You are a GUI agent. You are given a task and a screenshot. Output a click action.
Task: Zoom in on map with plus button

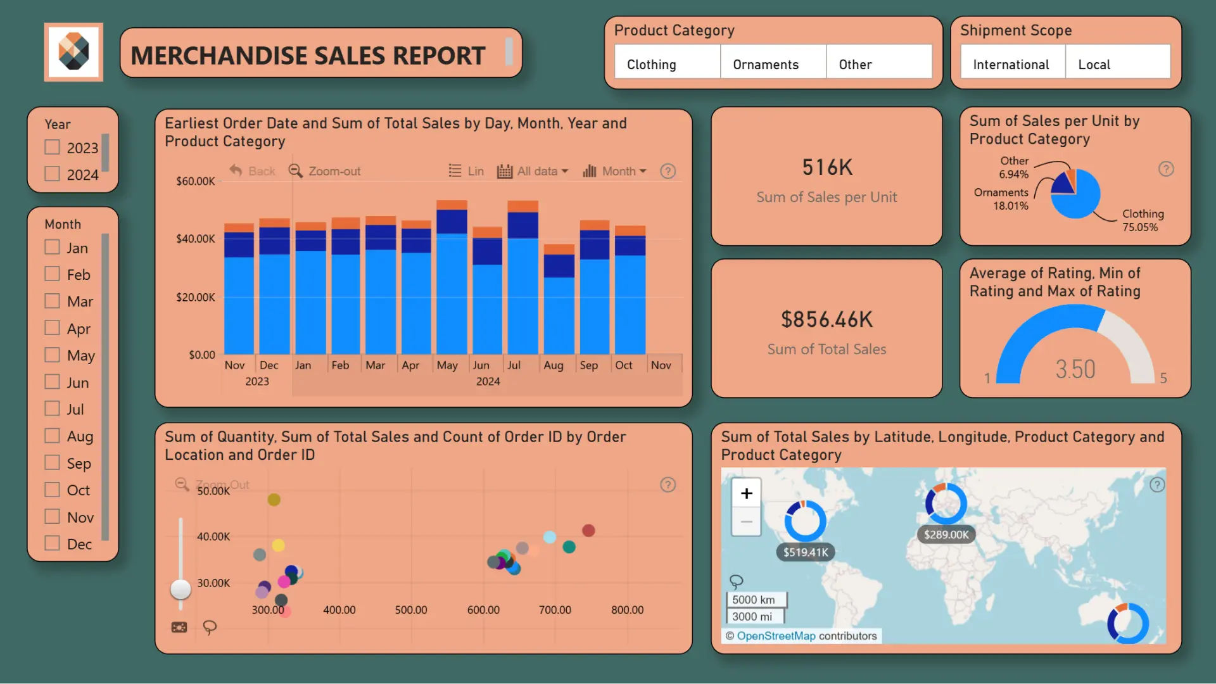747,493
